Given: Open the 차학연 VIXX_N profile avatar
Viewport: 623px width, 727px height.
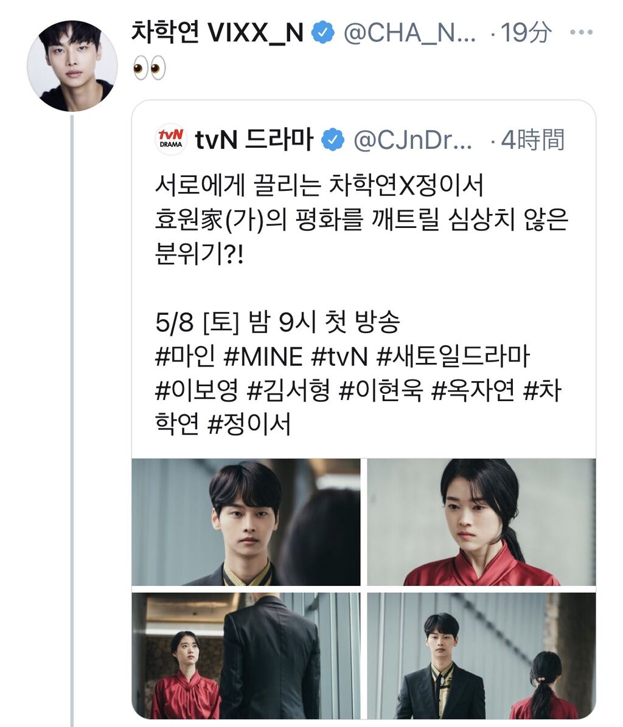Looking at the screenshot, I should (72, 66).
